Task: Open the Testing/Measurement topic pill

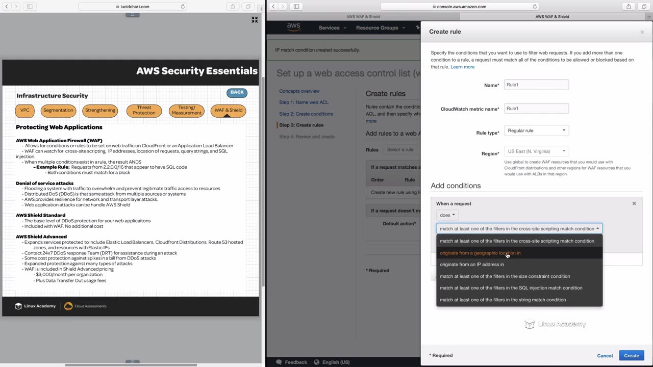Action: point(187,111)
